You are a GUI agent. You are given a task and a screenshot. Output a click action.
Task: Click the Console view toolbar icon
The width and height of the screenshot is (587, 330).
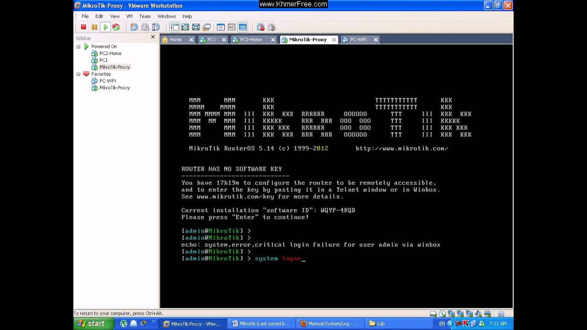(243, 27)
